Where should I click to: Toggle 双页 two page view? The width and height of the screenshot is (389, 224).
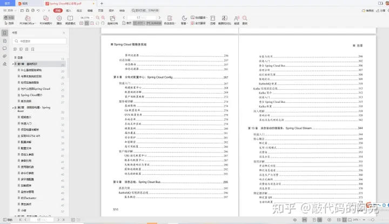pyautogui.click(x=139, y=23)
